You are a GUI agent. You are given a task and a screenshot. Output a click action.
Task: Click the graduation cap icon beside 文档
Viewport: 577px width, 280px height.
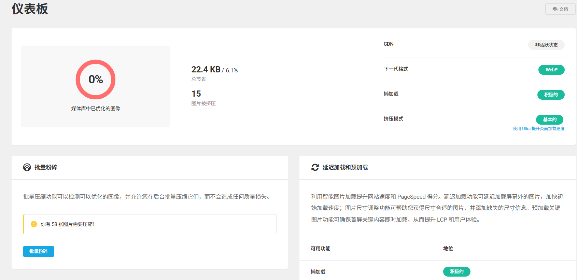555,9
